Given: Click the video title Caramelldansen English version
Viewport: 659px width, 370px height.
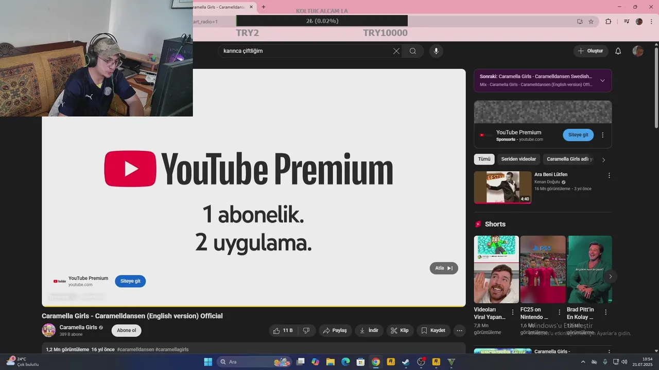Looking at the screenshot, I should pos(132,316).
